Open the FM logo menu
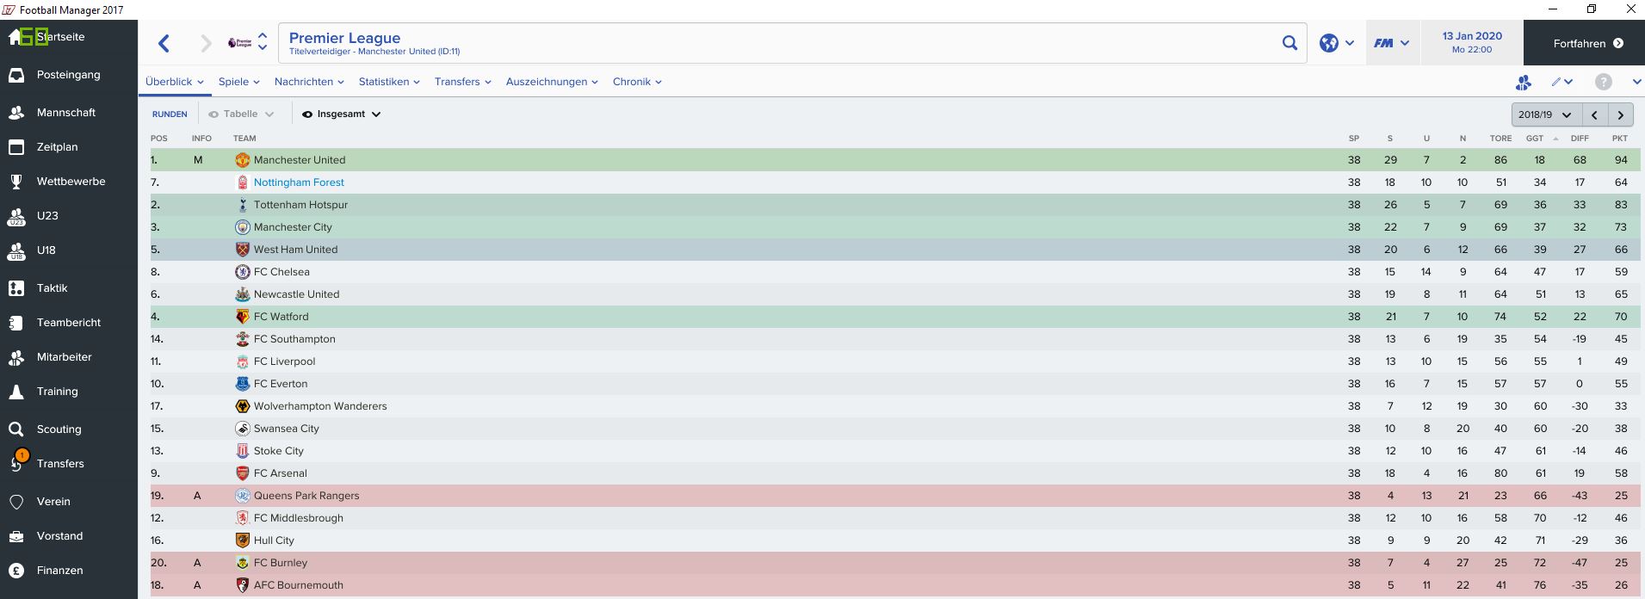The width and height of the screenshot is (1645, 599). click(x=1391, y=43)
